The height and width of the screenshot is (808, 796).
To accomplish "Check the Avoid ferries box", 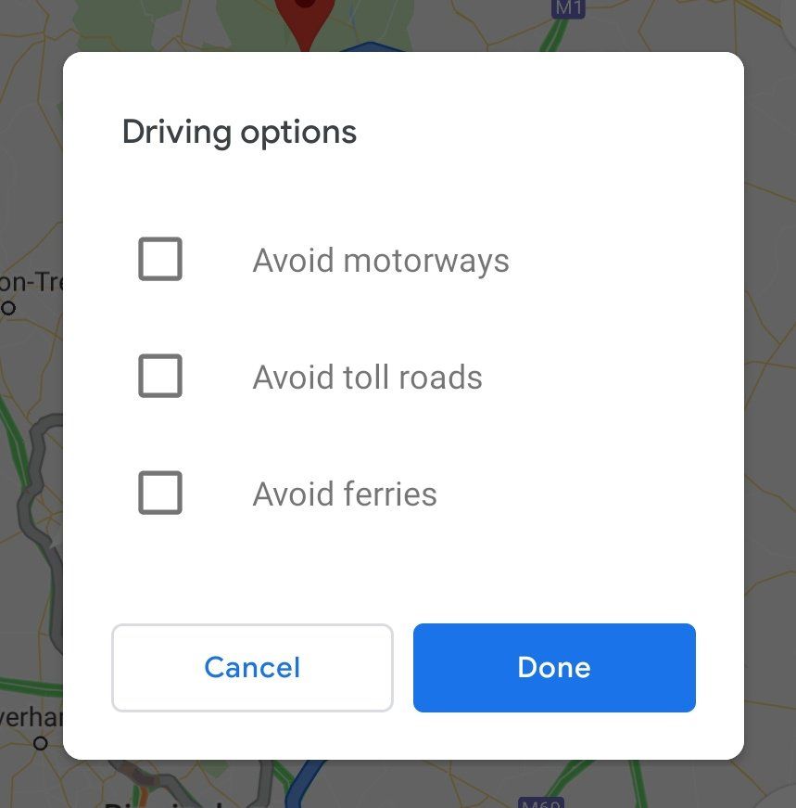I will point(160,493).
